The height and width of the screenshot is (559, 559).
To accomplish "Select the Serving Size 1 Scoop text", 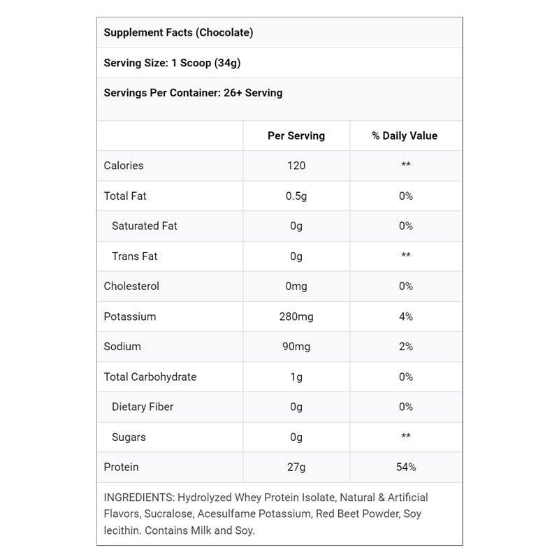I will (172, 63).
